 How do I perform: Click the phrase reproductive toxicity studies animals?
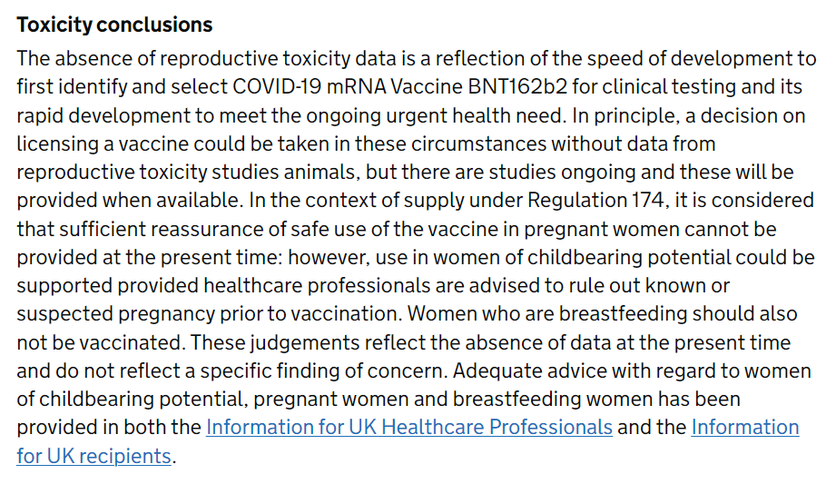click(x=188, y=173)
